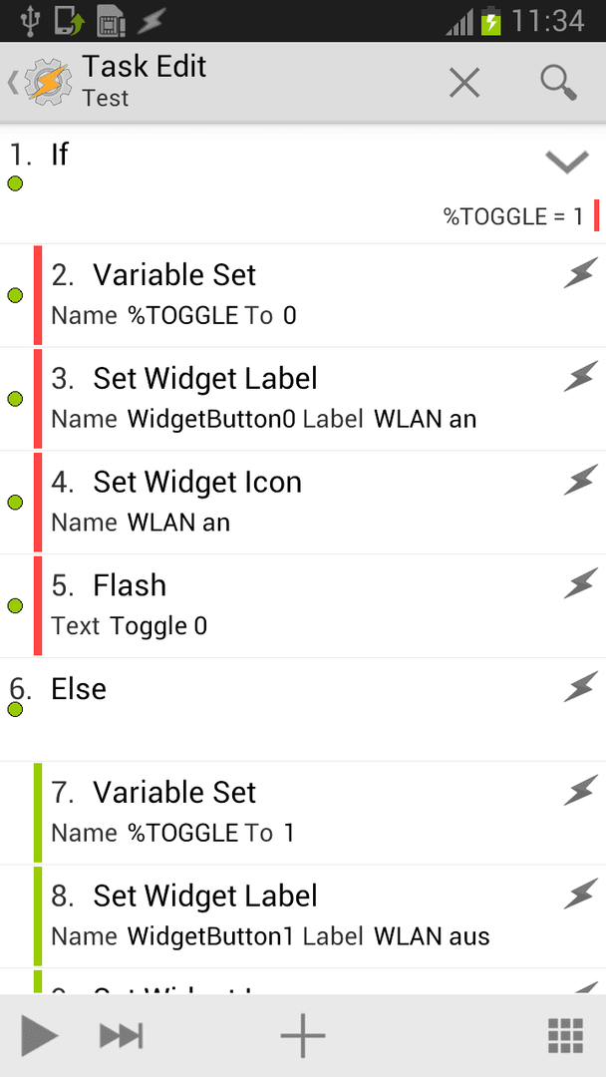
Task: Open Set Widget Label WidgetButton1 action
Action: point(303,916)
